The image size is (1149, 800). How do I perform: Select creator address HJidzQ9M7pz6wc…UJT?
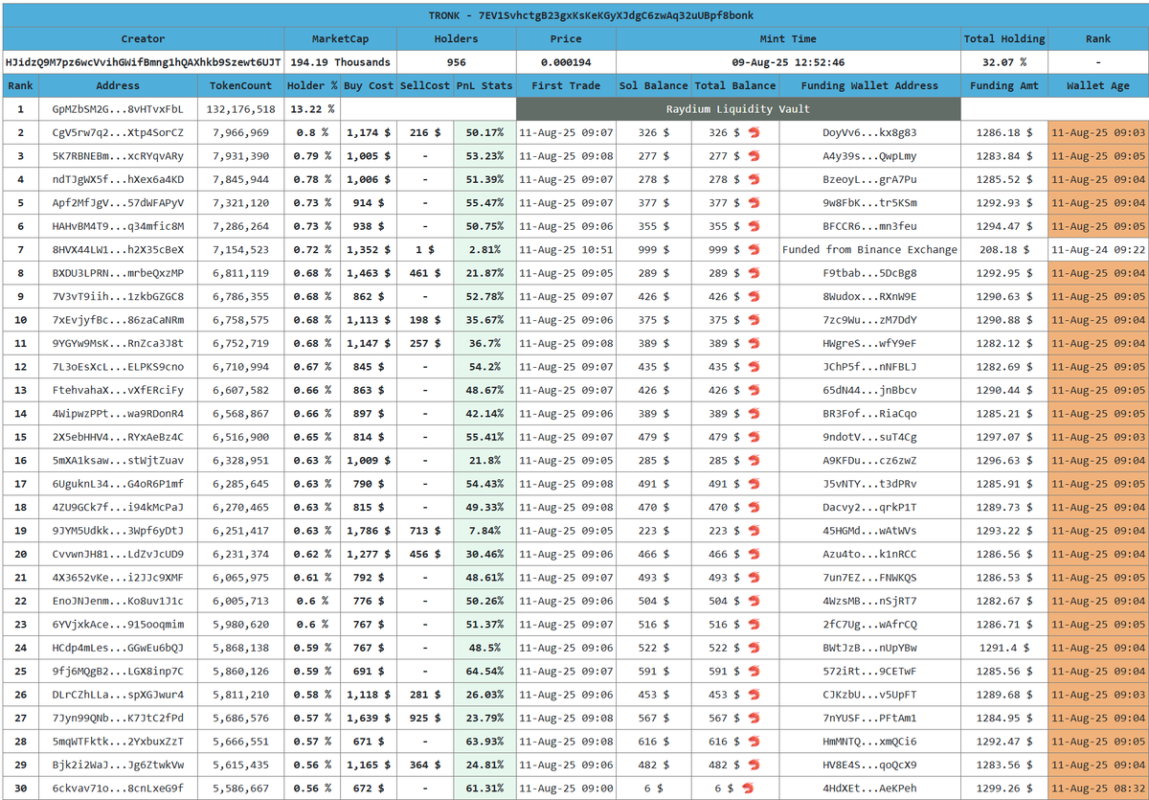pos(144,62)
